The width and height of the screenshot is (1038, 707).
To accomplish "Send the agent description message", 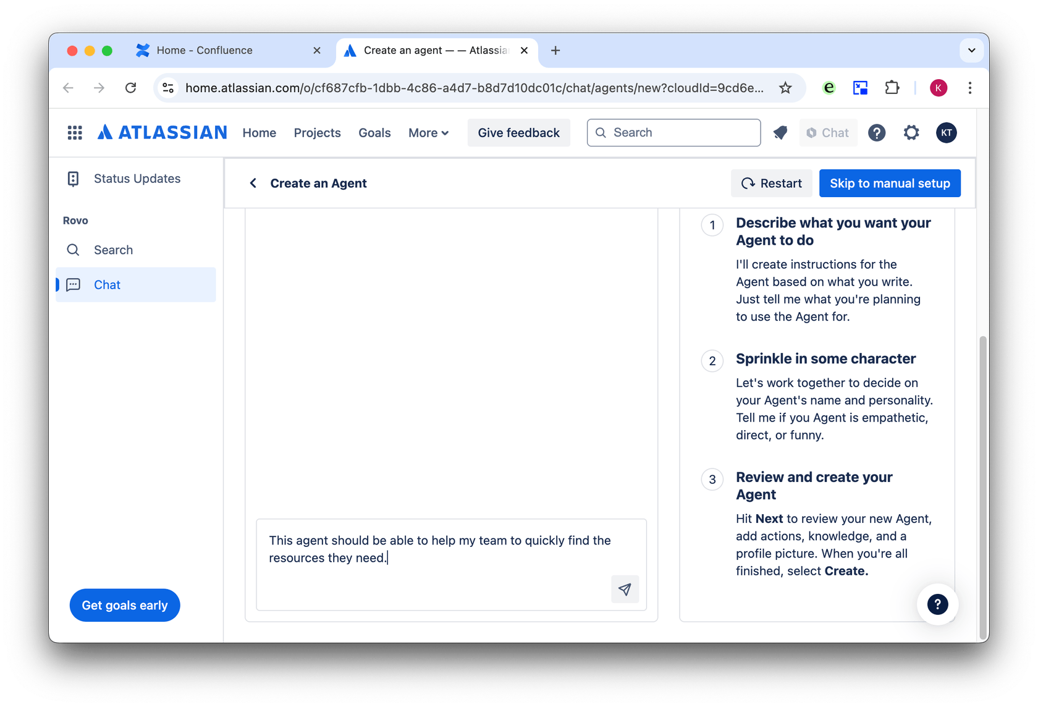I will pos(625,589).
